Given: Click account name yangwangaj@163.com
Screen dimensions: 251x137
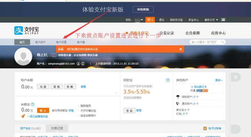Looking at the screenshot, I should click(x=61, y=64).
